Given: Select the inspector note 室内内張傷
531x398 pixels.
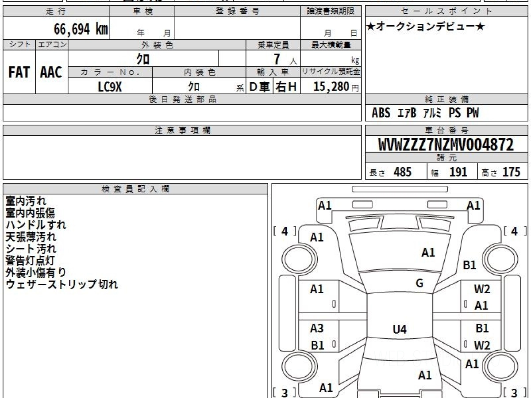Looking at the screenshot, I should click(x=31, y=213).
